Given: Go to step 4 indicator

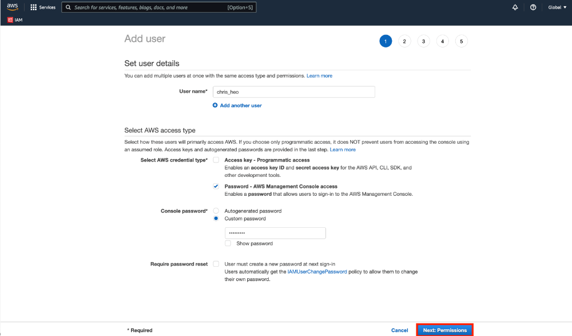Looking at the screenshot, I should (x=443, y=41).
